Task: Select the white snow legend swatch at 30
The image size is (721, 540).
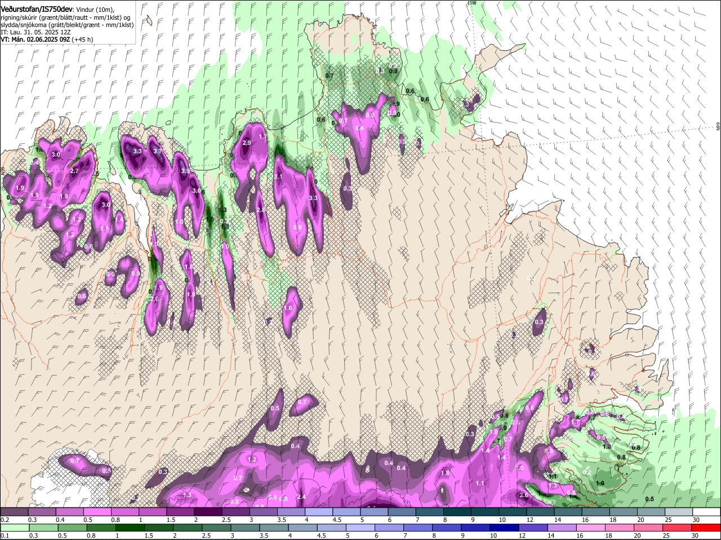Action: pos(707,511)
